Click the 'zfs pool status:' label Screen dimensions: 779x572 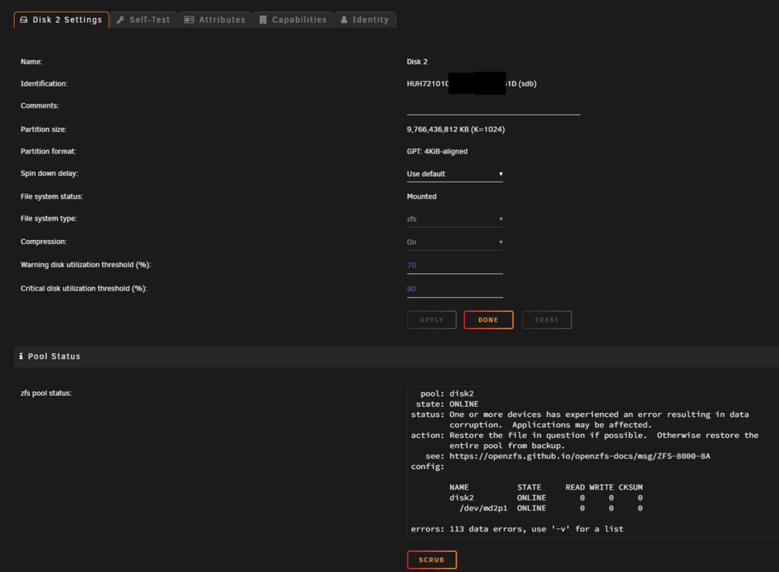pos(46,393)
